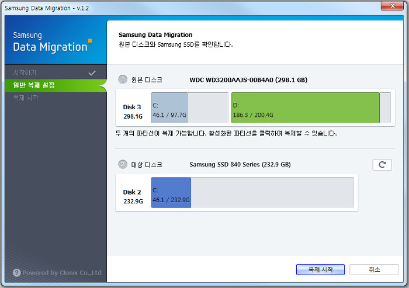
Task: Open help question mark icon
Action: point(17,273)
